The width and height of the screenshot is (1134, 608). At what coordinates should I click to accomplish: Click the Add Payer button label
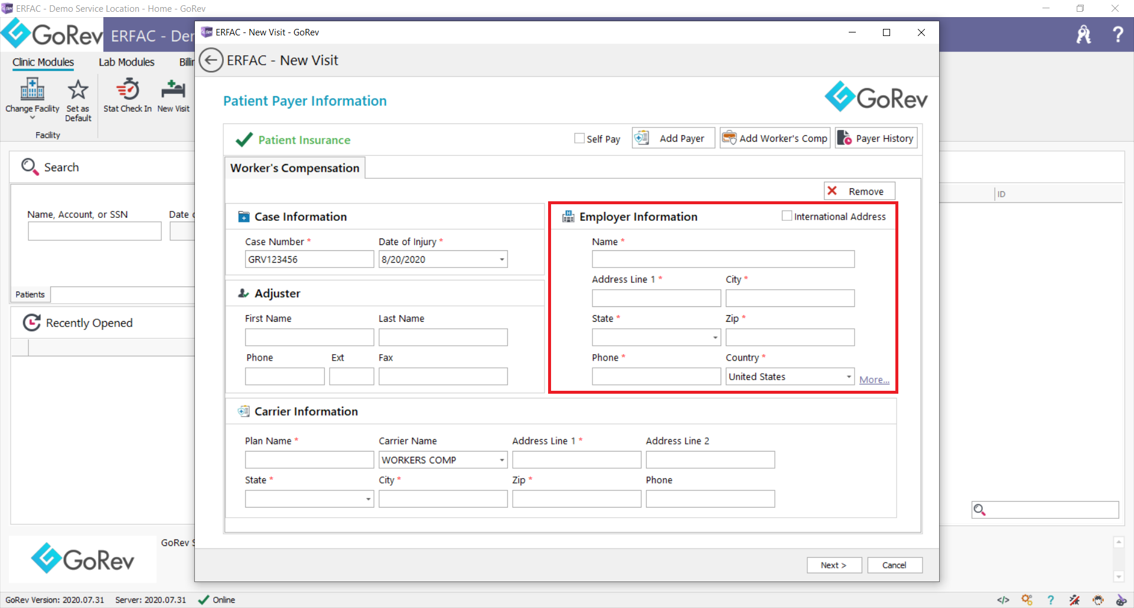click(682, 138)
